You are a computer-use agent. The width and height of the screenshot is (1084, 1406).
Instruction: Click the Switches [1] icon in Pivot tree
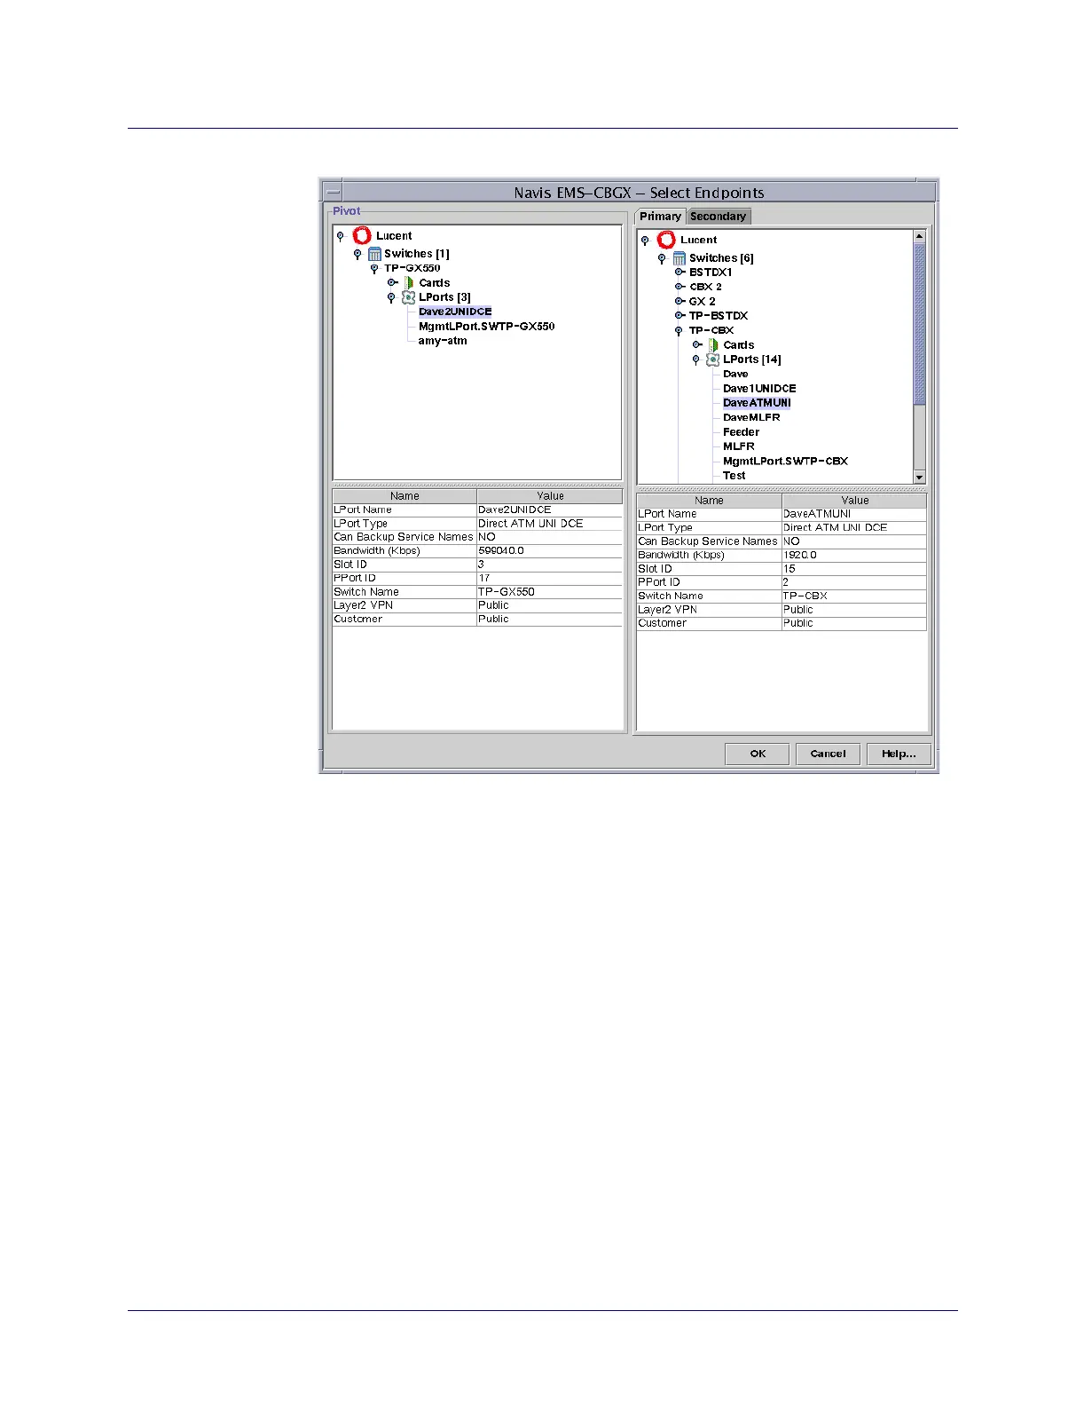pos(374,254)
